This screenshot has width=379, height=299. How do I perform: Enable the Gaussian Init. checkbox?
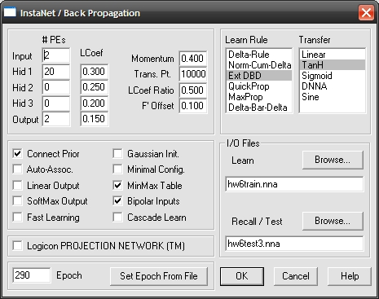tap(117, 154)
